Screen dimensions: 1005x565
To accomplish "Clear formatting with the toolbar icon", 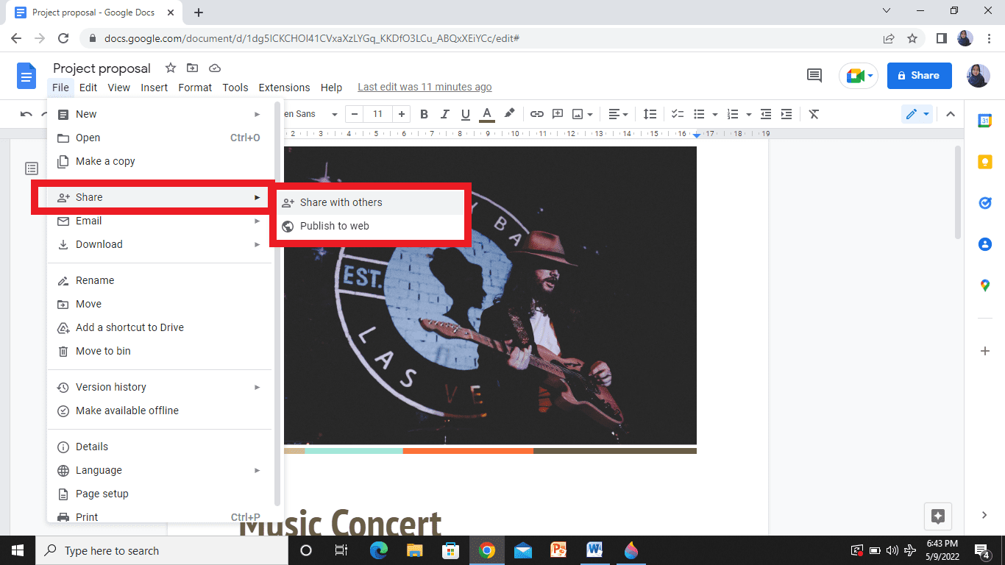I will coord(813,114).
